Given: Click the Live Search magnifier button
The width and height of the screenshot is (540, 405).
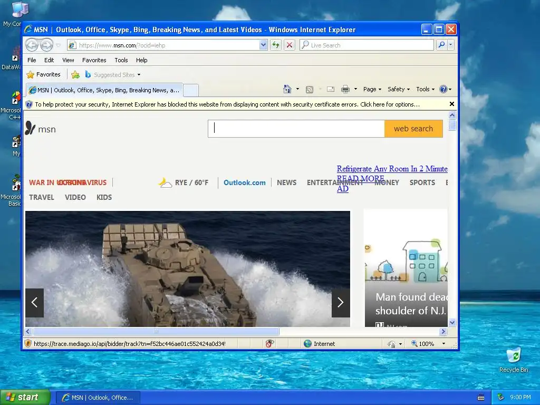Looking at the screenshot, I should point(441,45).
